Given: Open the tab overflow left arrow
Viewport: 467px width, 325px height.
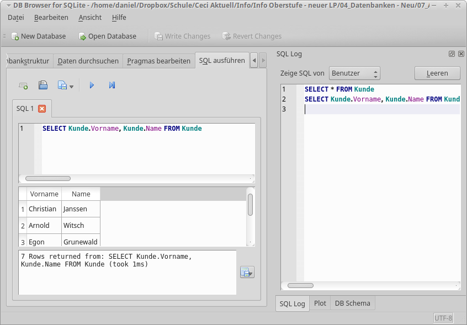Looking at the screenshot, I should point(253,61).
